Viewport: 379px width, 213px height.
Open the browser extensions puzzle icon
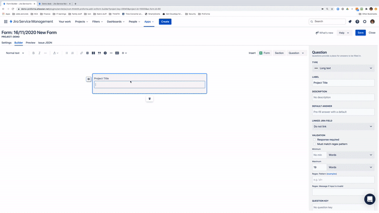[366, 9]
